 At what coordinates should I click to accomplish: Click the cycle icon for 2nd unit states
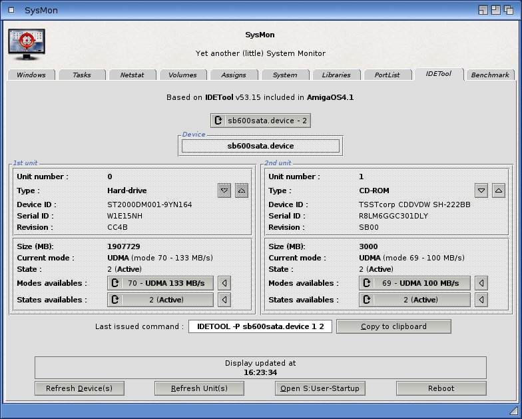367,300
